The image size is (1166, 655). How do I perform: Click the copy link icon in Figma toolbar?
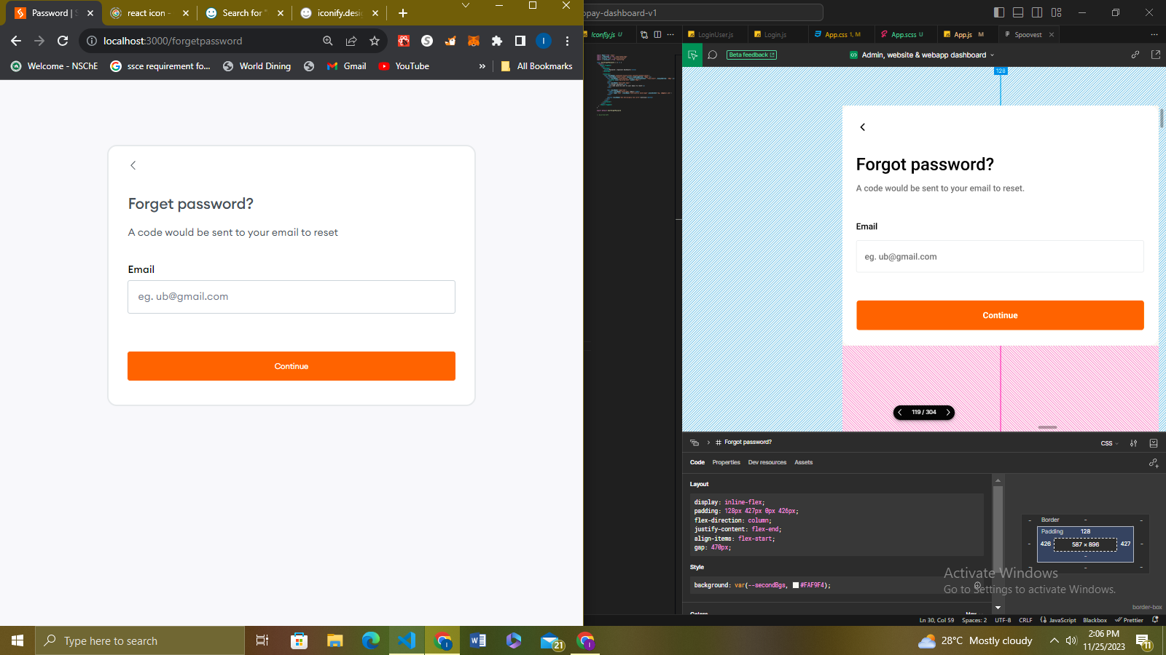[1135, 55]
